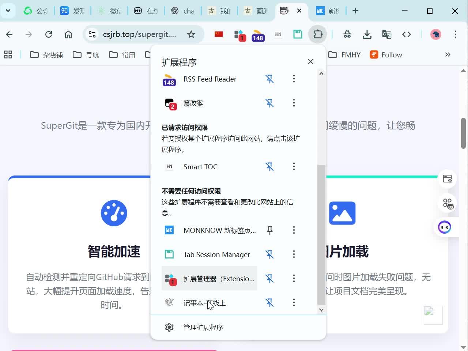Open more options for 记事本-在线上
This screenshot has width=468, height=351.
click(x=294, y=303)
